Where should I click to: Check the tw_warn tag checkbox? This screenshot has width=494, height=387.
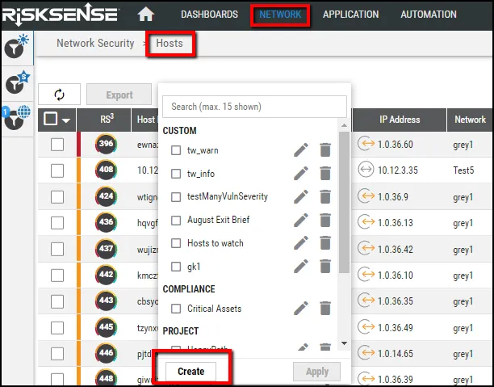click(176, 150)
